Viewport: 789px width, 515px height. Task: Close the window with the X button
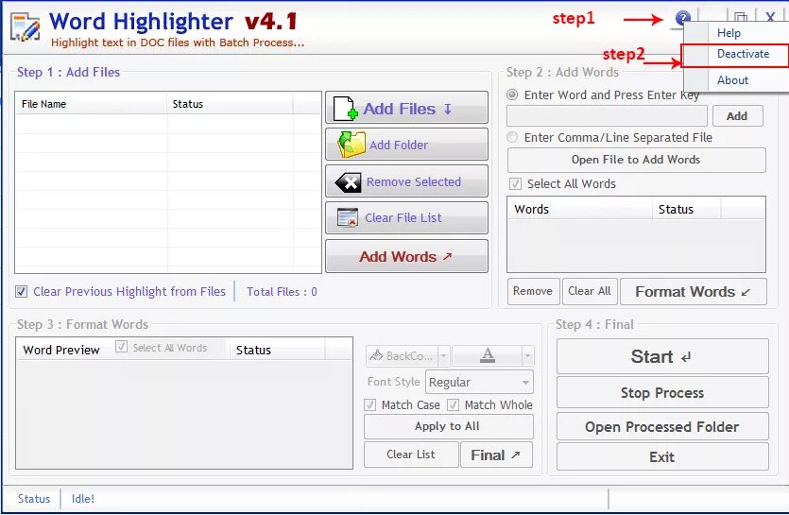click(x=770, y=18)
